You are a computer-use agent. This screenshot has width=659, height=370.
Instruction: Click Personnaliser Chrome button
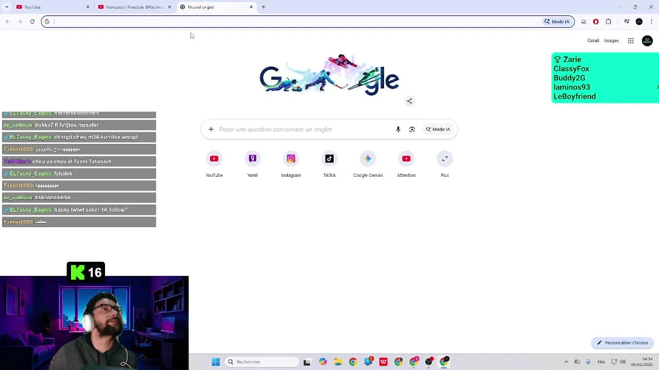click(x=622, y=343)
